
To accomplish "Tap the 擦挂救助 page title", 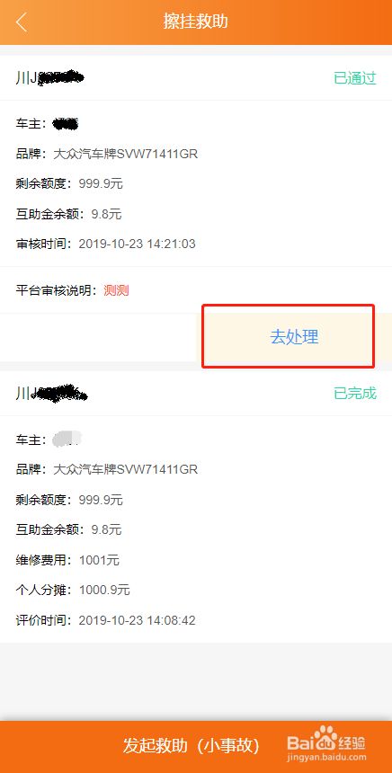I will (x=196, y=22).
